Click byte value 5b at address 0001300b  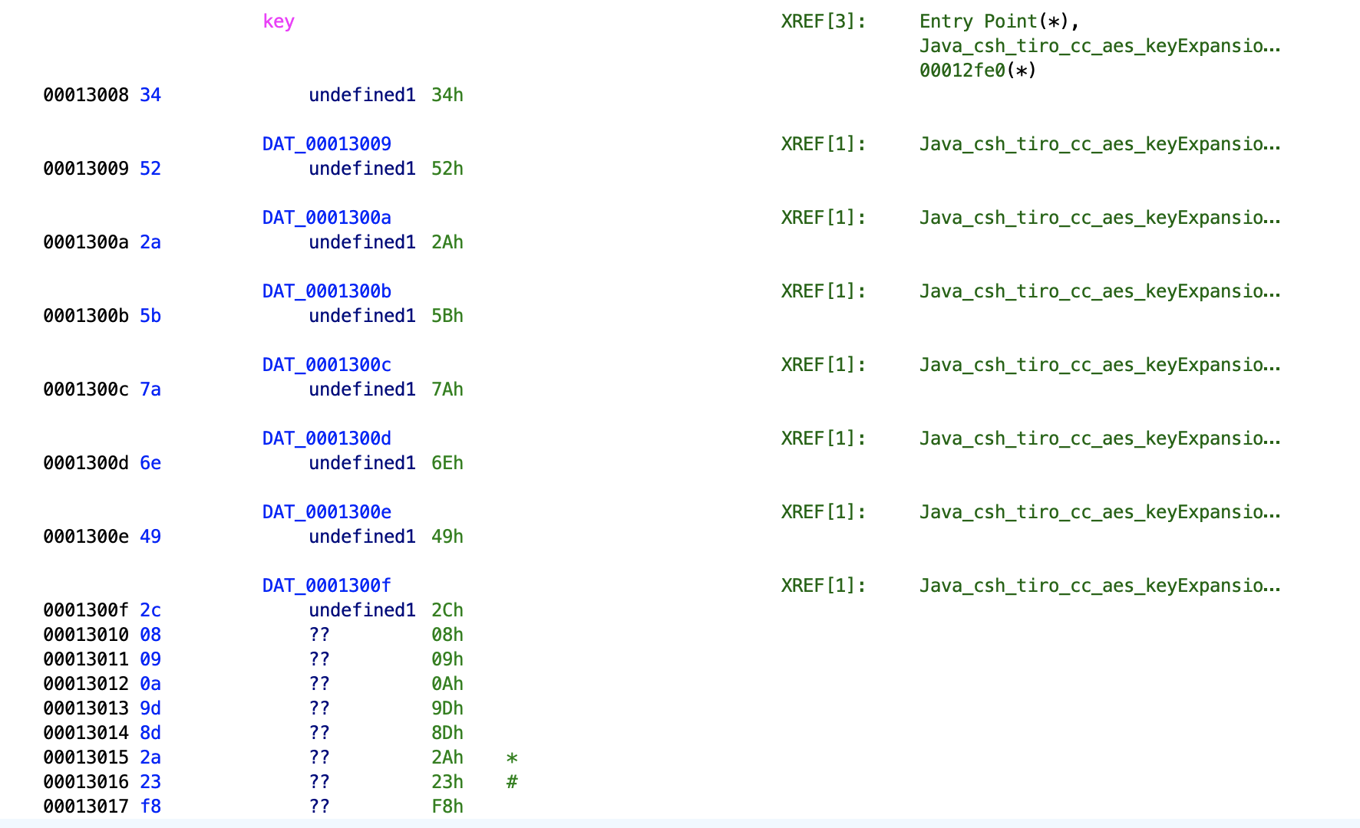pos(150,316)
